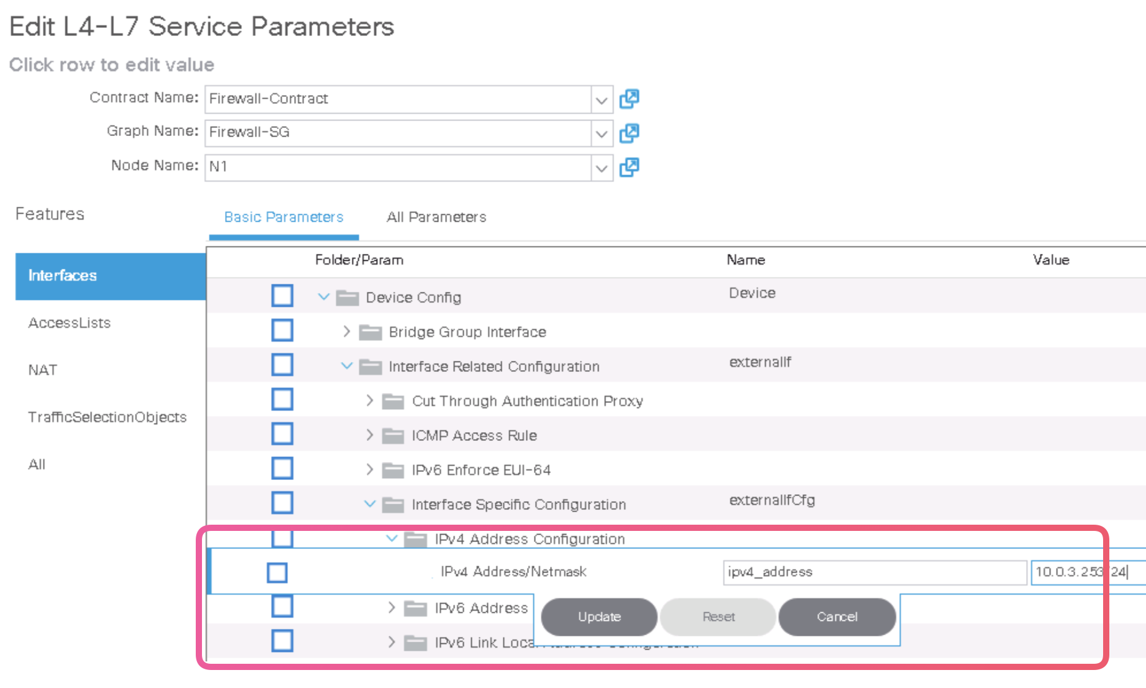
Task: Cancel the IPv4 address edit
Action: pyautogui.click(x=837, y=617)
